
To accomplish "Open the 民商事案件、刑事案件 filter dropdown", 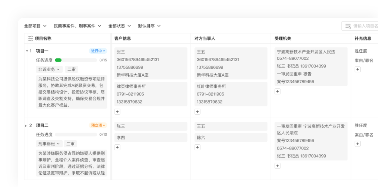I will tap(77, 26).
